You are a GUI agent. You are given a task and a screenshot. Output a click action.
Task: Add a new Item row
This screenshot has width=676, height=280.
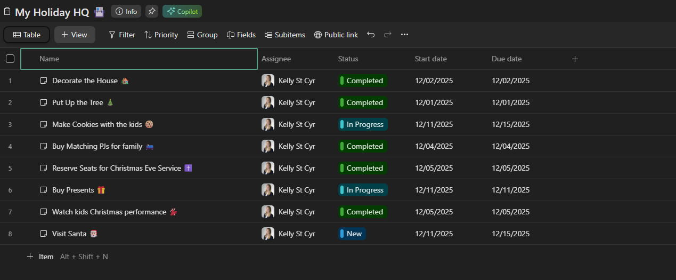pyautogui.click(x=40, y=257)
